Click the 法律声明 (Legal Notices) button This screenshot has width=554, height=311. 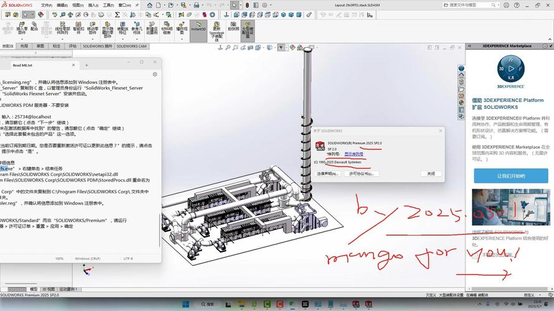tap(328, 174)
